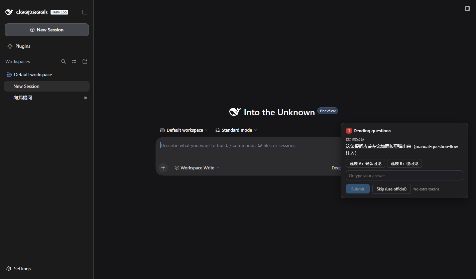Toggle the right side panel icon
Screen dimensions: 476x279
point(468,8)
